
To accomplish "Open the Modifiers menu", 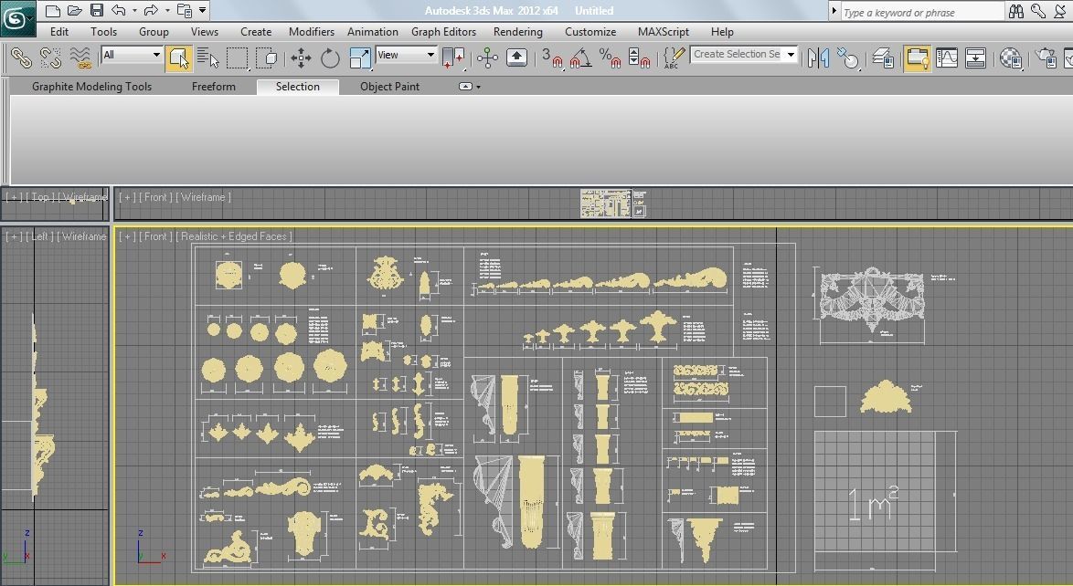I will click(x=312, y=31).
